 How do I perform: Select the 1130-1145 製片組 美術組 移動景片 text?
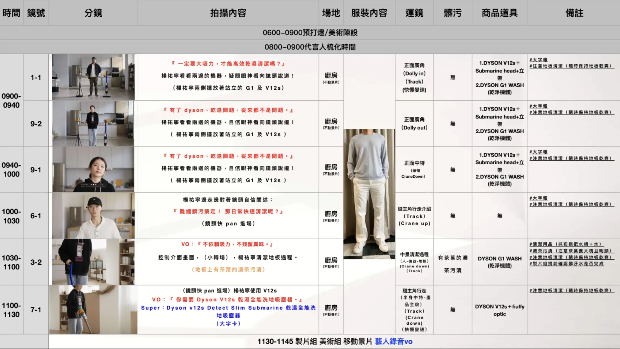point(315,341)
